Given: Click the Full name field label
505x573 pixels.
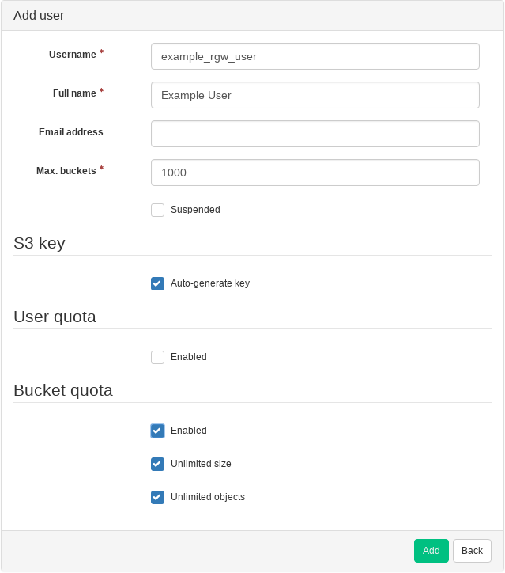Looking at the screenshot, I should pyautogui.click(x=74, y=93).
